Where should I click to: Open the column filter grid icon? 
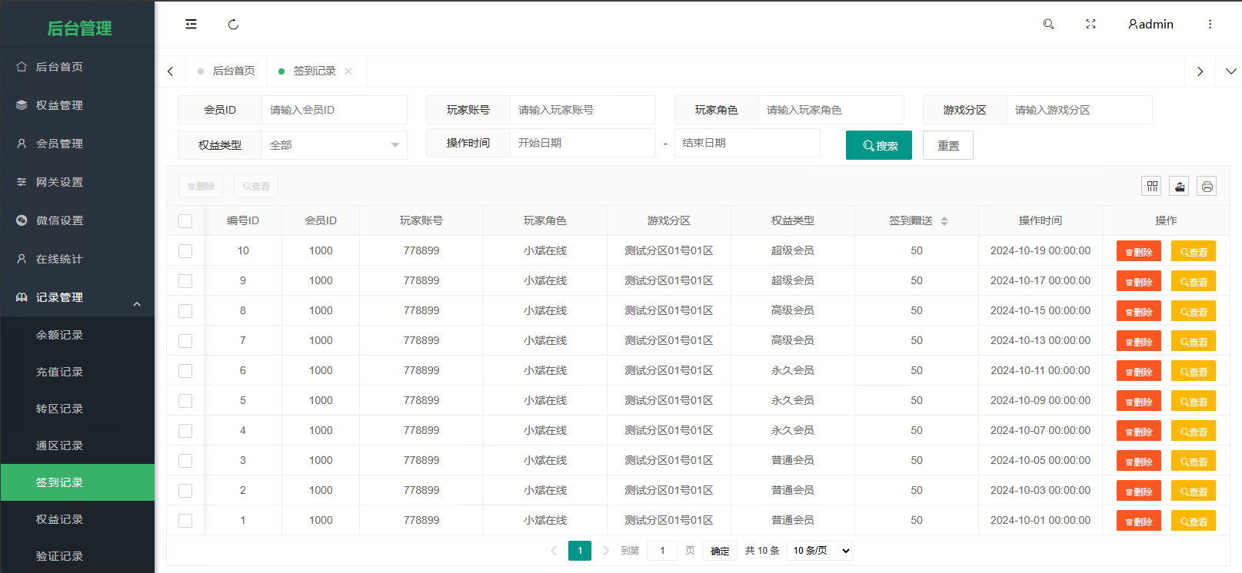click(1152, 186)
